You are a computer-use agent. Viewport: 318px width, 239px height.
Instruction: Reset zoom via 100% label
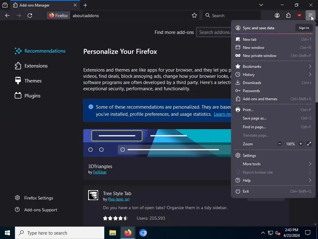(x=290, y=144)
